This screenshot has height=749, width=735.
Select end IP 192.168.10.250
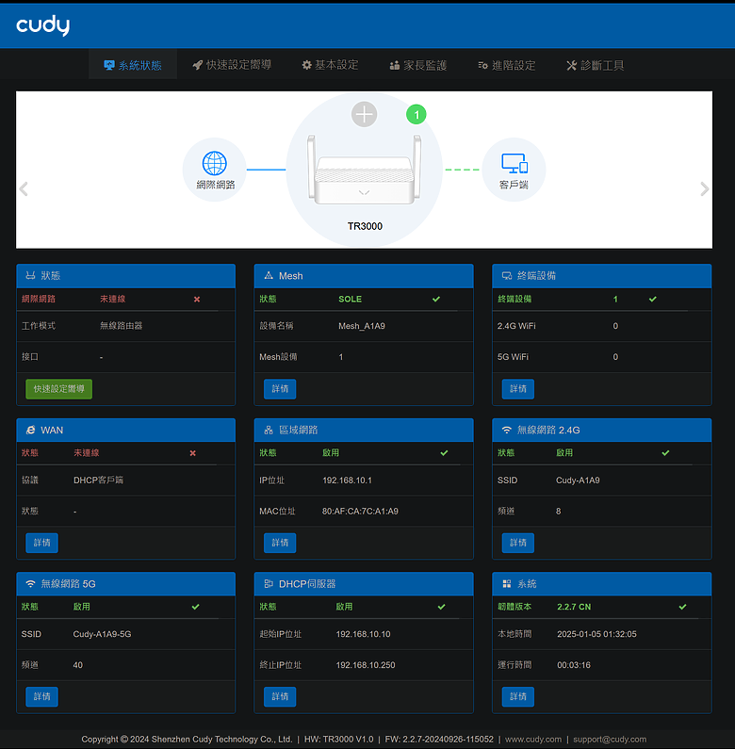click(x=366, y=665)
